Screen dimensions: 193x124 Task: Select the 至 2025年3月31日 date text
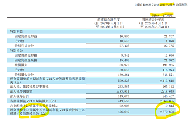pyautogui.click(x=154, y=27)
